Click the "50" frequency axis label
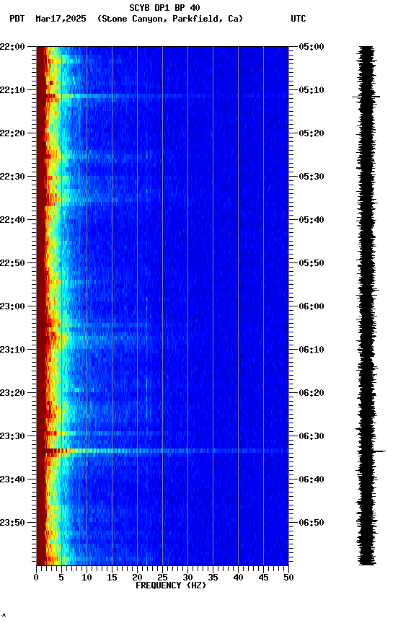Screen dimensions: 398x623 tap(289, 578)
